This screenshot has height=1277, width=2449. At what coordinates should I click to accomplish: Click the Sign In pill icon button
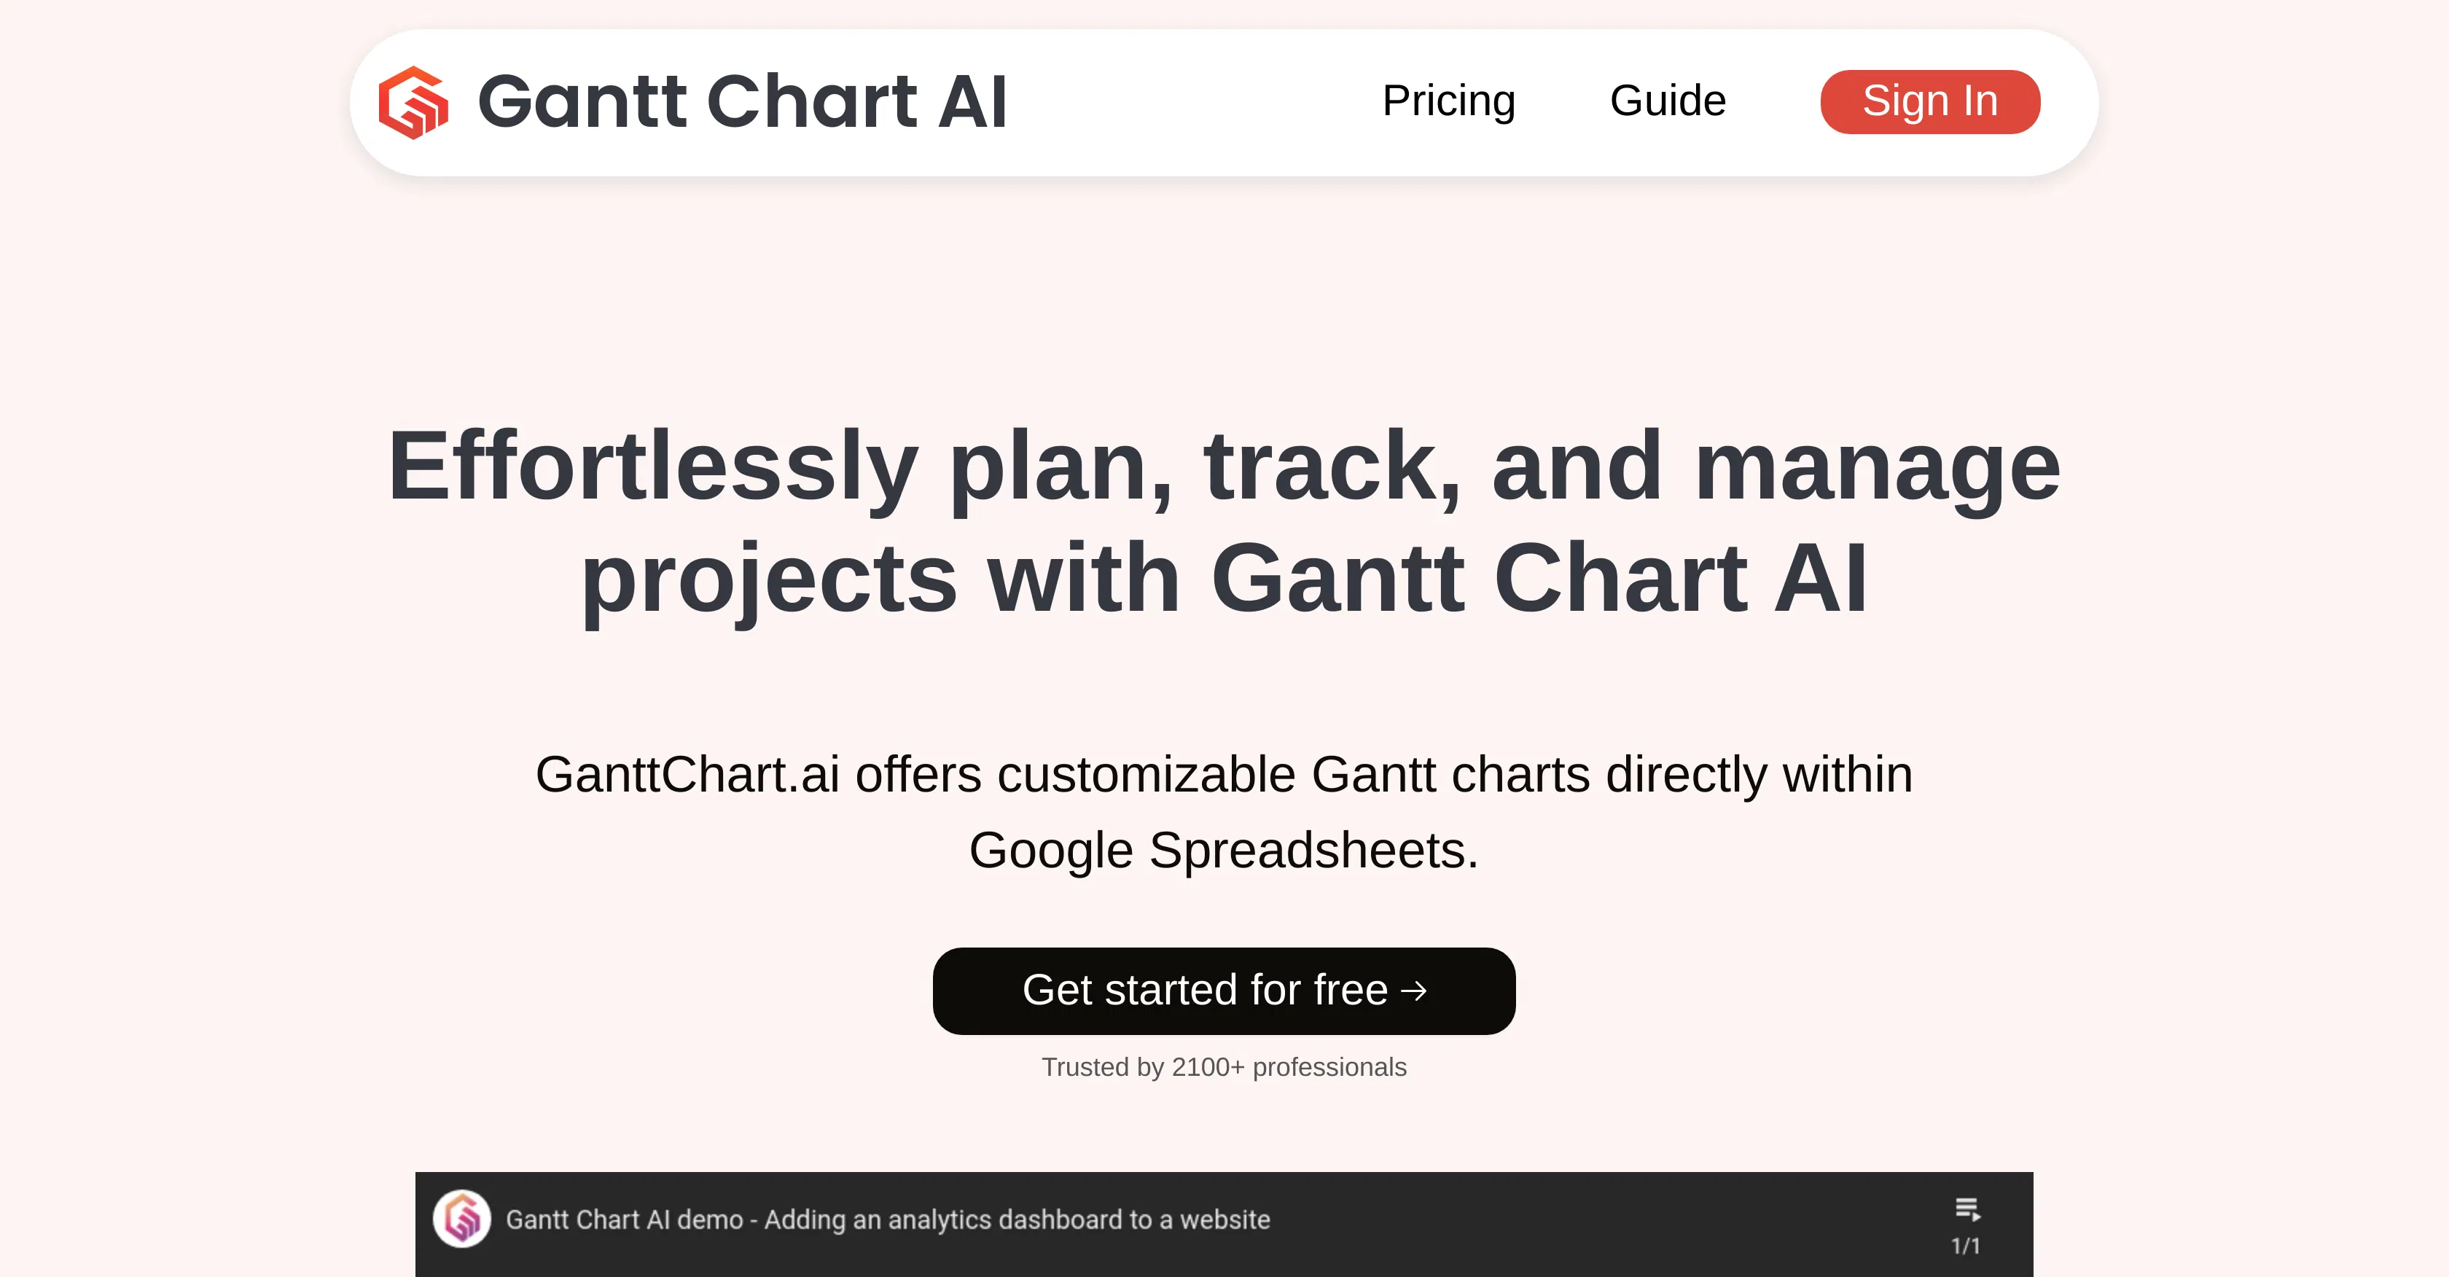tap(1930, 101)
